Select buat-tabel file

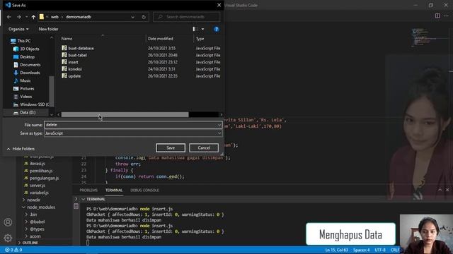(x=77, y=55)
